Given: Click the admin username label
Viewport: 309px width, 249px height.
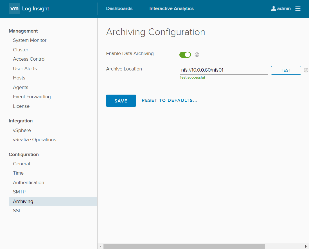Looking at the screenshot, I should pos(284,8).
